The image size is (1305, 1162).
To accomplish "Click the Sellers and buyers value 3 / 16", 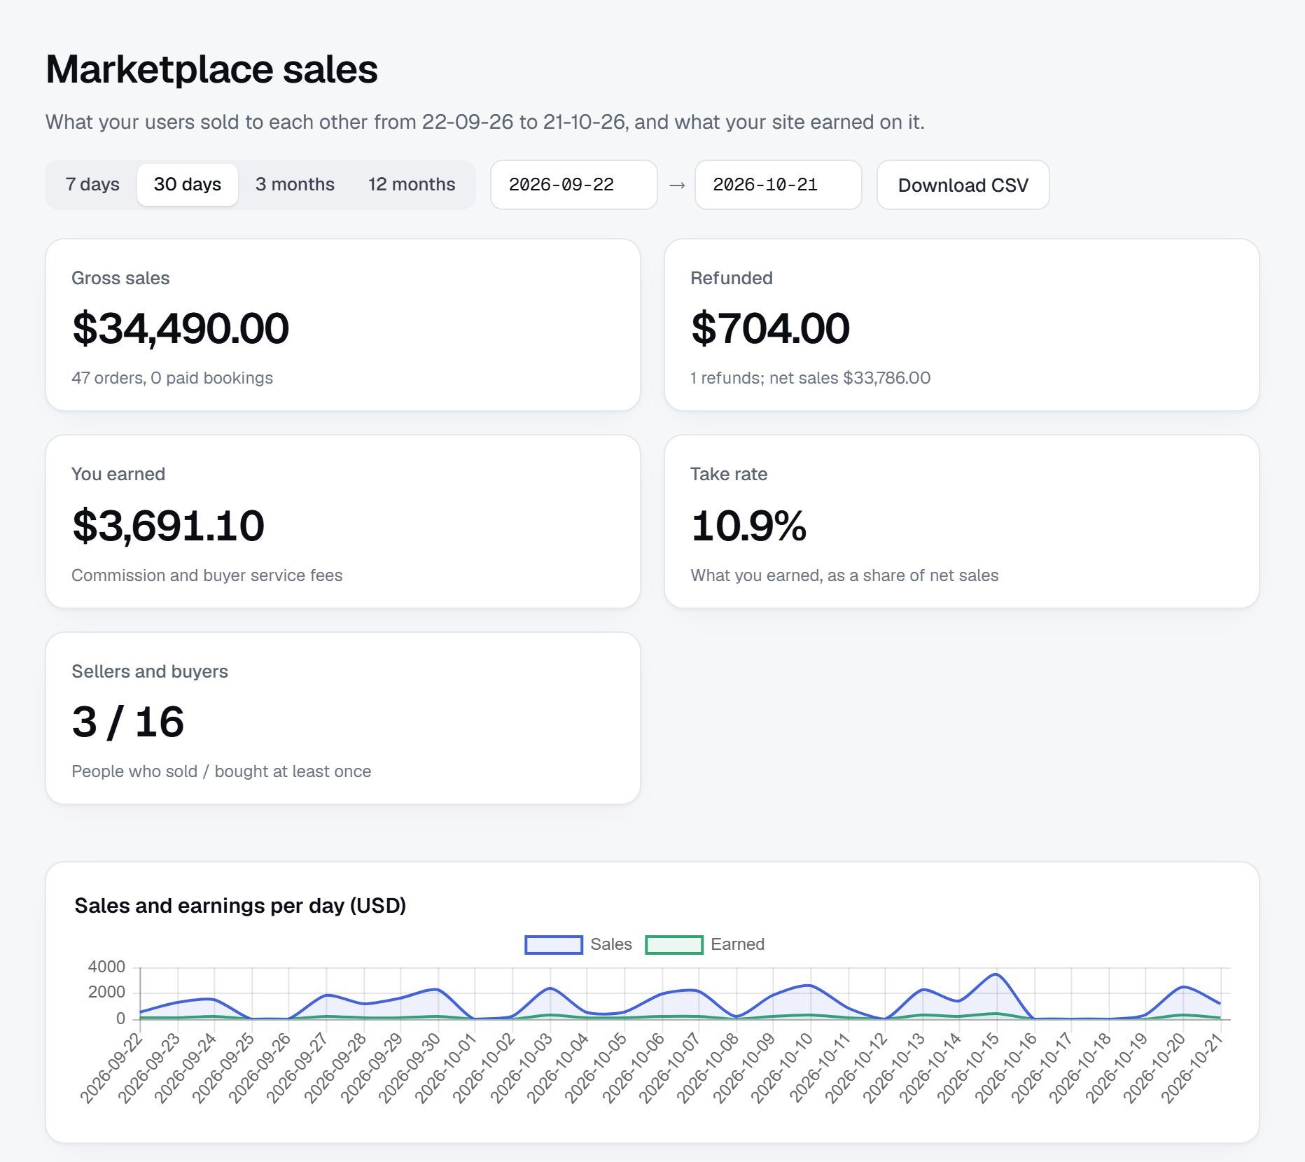I will (128, 722).
